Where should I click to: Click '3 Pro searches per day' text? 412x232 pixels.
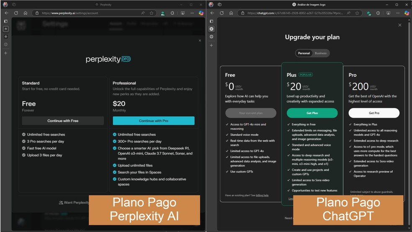coord(46,142)
